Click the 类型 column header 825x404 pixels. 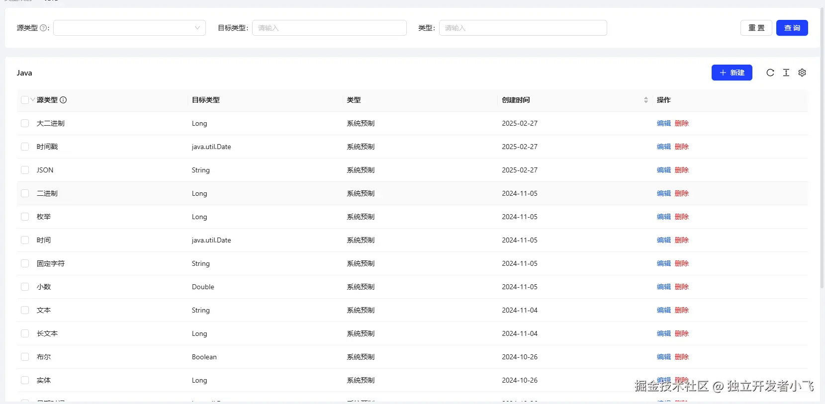354,100
